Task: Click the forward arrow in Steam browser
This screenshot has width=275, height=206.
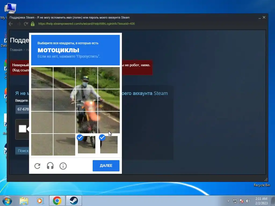Action: coord(19,24)
